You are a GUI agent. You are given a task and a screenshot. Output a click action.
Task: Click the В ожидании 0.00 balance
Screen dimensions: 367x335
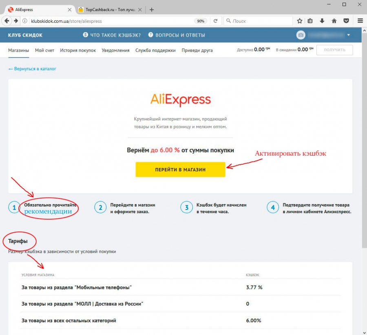pos(295,49)
